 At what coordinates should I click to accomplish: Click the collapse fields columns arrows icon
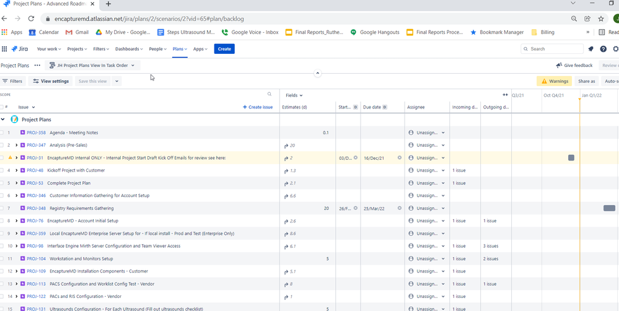click(x=505, y=95)
